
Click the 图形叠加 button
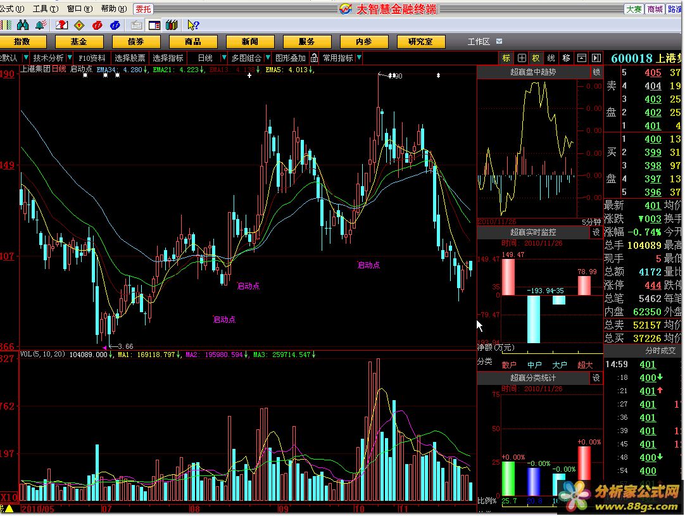point(291,58)
